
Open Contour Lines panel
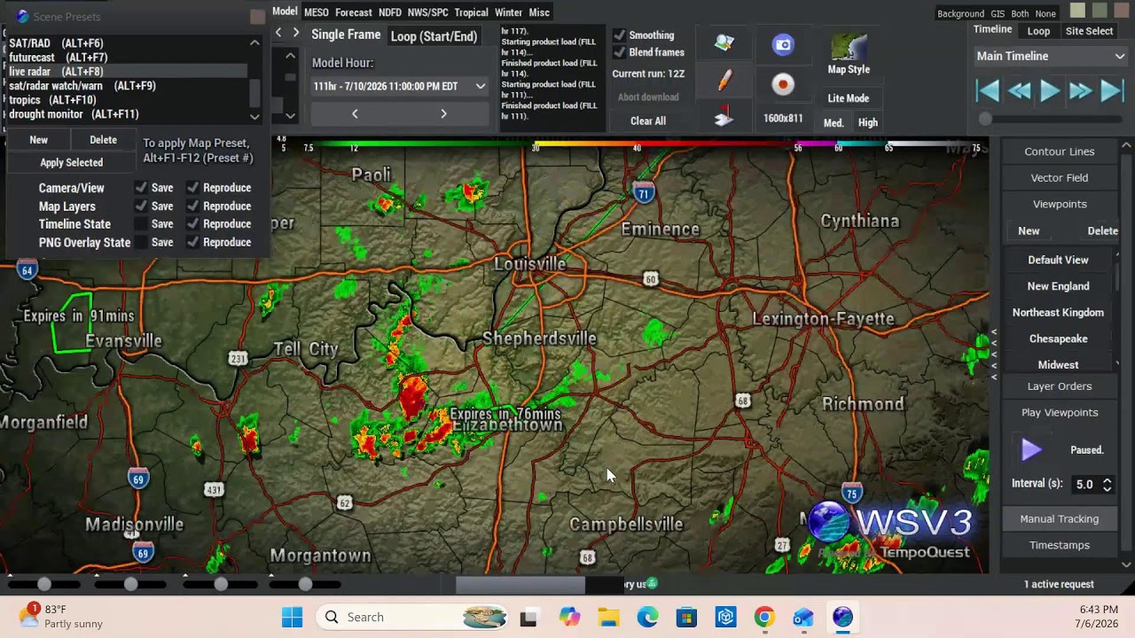pyautogui.click(x=1060, y=152)
